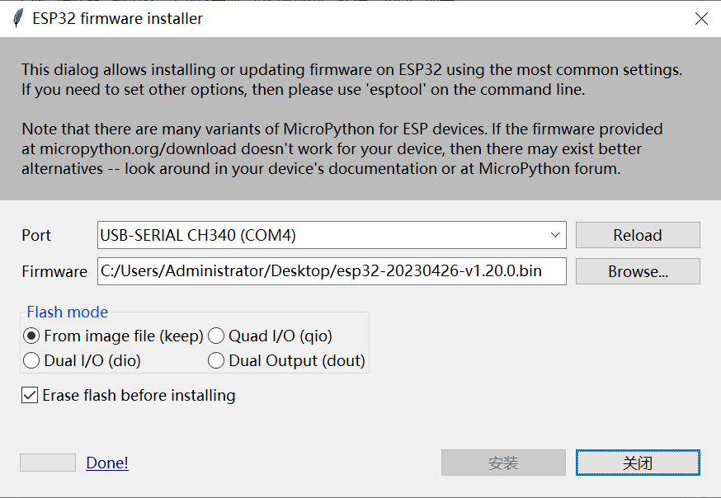The height and width of the screenshot is (498, 721).
Task: Click the ESP32 firmware installer title text
Action: [x=118, y=18]
